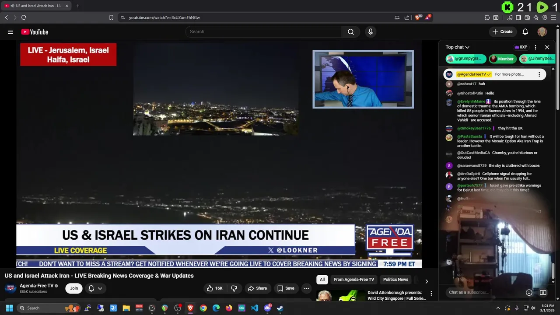
Task: Dislike the livestream video
Action: (x=234, y=288)
